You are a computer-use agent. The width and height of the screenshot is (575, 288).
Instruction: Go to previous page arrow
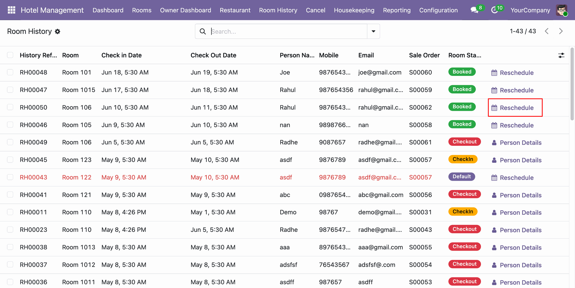point(547,31)
